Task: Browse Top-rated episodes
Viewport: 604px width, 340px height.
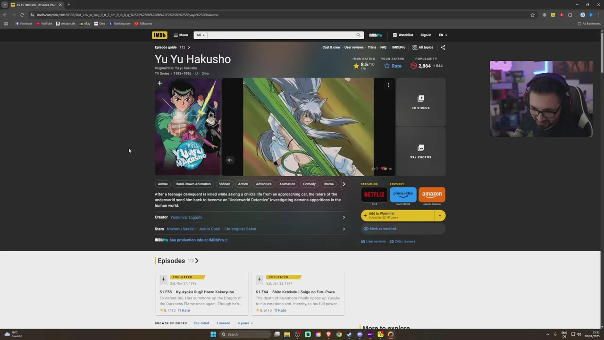Action: click(201, 323)
